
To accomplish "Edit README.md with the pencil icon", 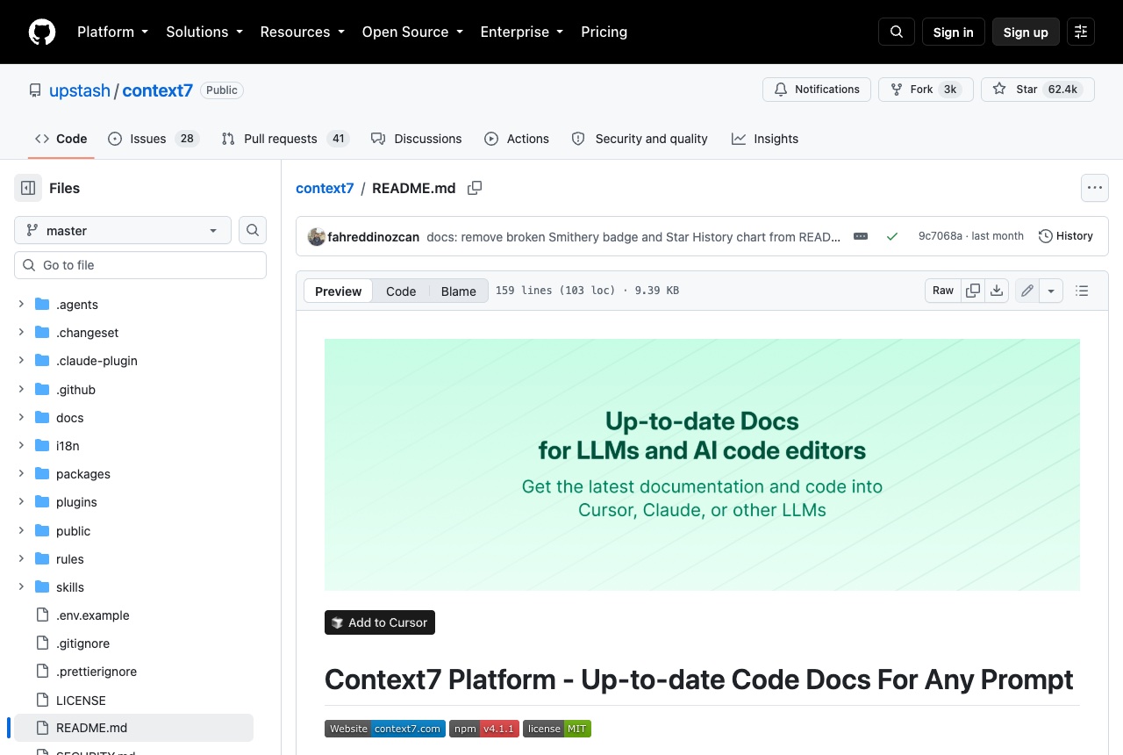I will coord(1027,291).
